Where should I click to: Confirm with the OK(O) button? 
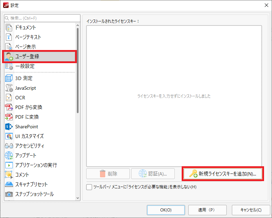pos(166,210)
